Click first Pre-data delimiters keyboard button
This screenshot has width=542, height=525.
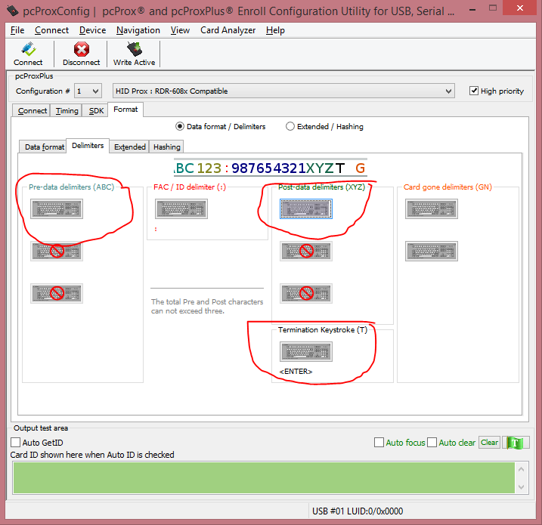(x=57, y=209)
